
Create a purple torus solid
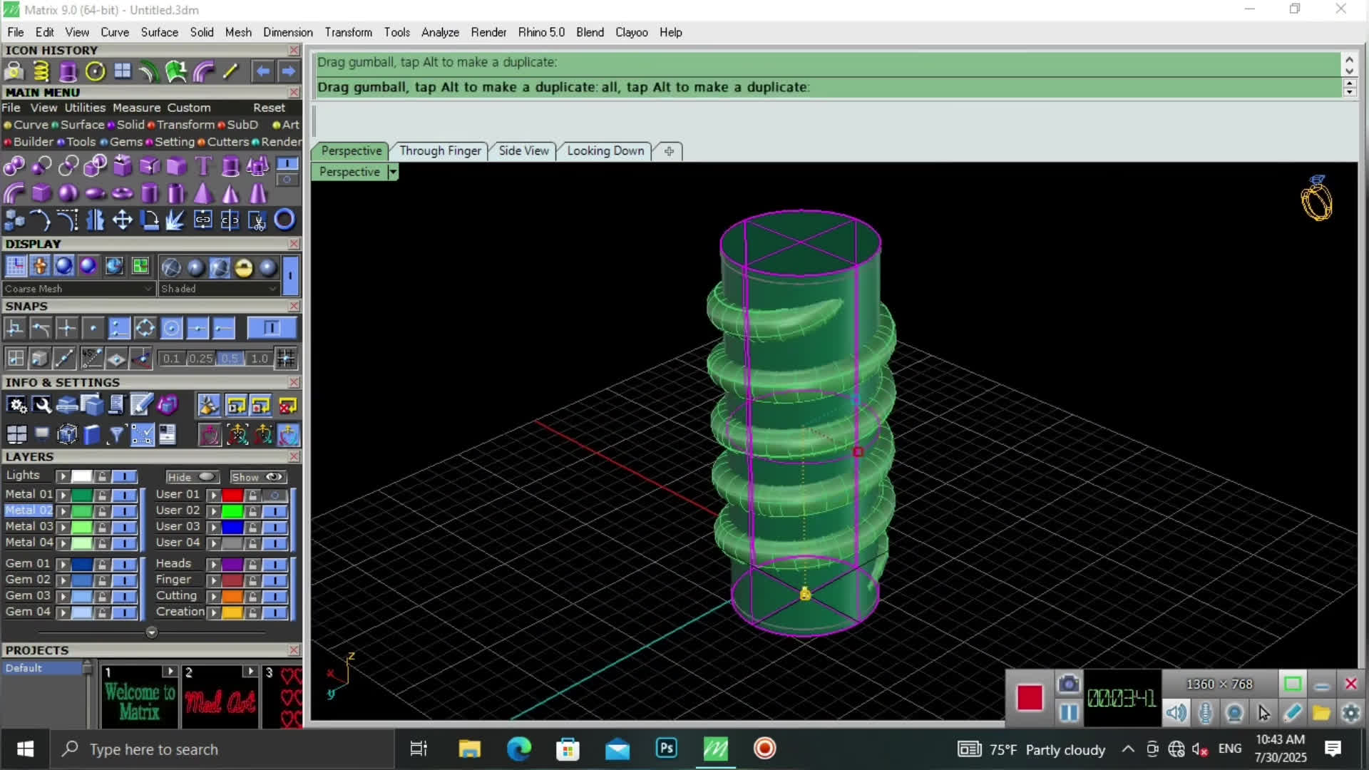(x=122, y=193)
